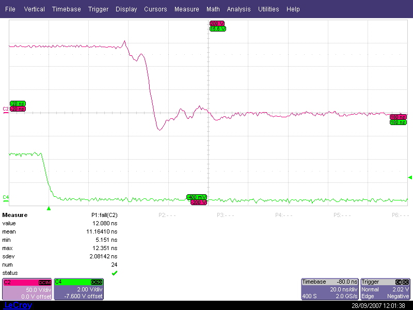The image size is (413, 310).
Task: Open the Measure menu
Action: 187,9
